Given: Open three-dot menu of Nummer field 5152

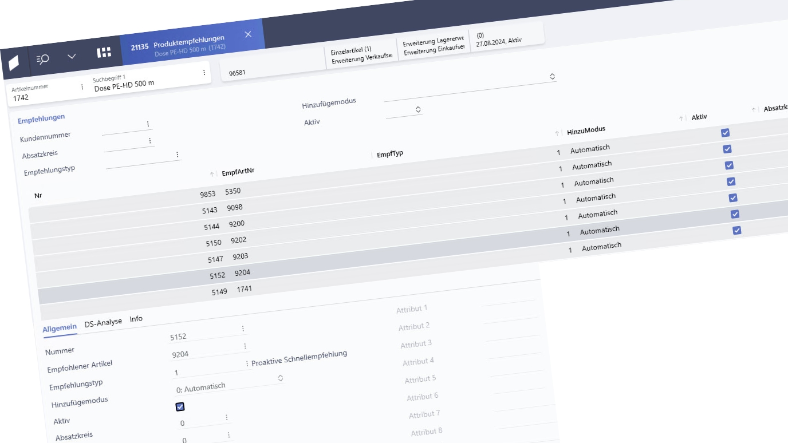Looking at the screenshot, I should (243, 329).
